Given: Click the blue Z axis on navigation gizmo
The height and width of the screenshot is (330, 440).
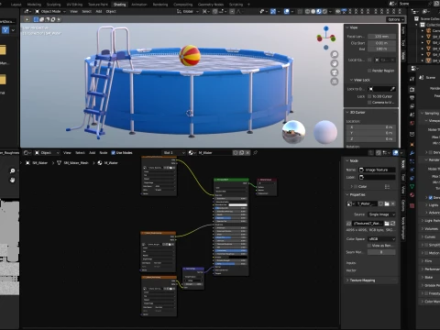Looking at the screenshot, I should [326, 28].
